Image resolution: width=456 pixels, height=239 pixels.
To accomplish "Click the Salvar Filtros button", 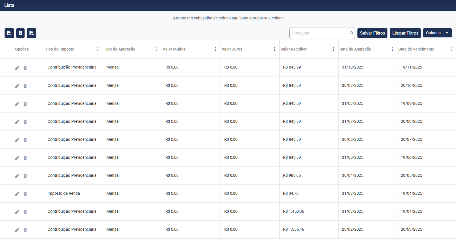I will (x=372, y=33).
